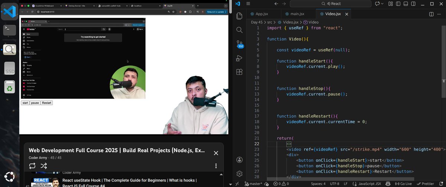446x187 pixels.
Task: Go forward with the editor navigation arrow
Action: coord(284,3)
